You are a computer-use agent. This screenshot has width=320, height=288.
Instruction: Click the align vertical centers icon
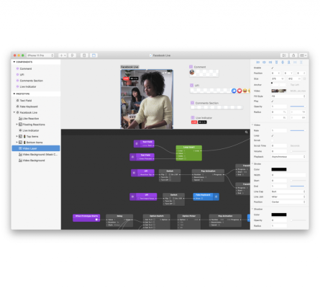(283, 62)
